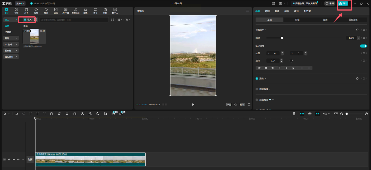Click the undo arrow in timeline toolbar

click(x=16, y=114)
